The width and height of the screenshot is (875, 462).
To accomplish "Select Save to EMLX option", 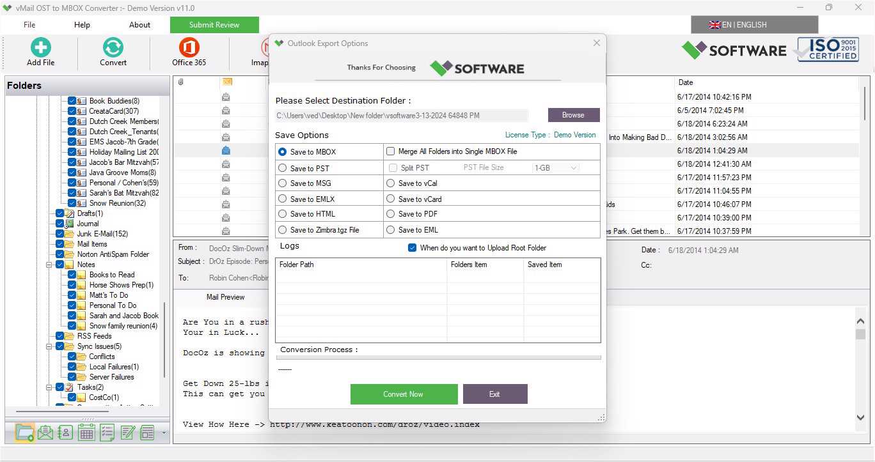I will (283, 199).
